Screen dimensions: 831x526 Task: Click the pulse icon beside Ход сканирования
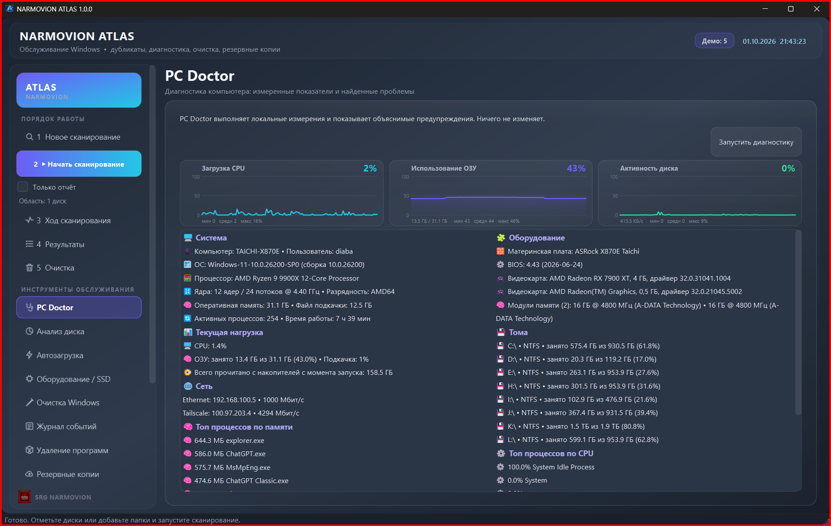pos(30,220)
